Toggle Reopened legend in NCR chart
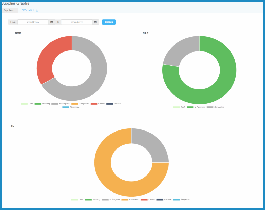265x210 pixels. coord(71,107)
